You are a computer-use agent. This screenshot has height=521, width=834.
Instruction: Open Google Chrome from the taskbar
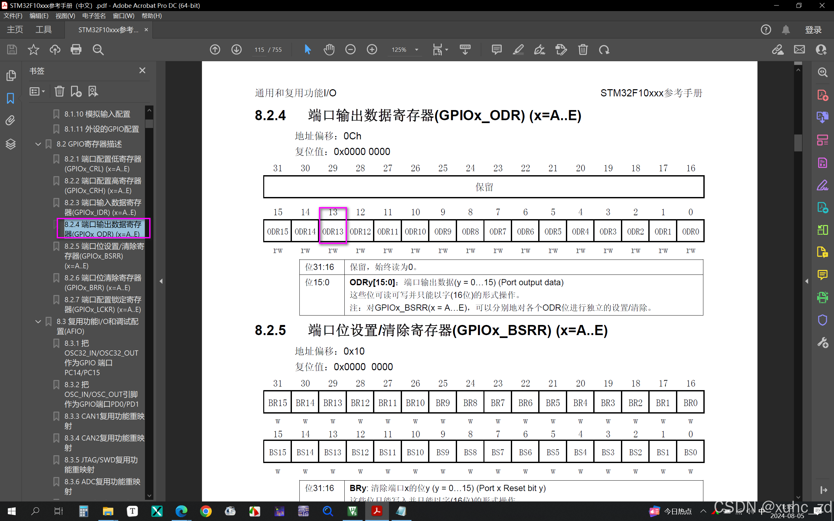click(206, 511)
